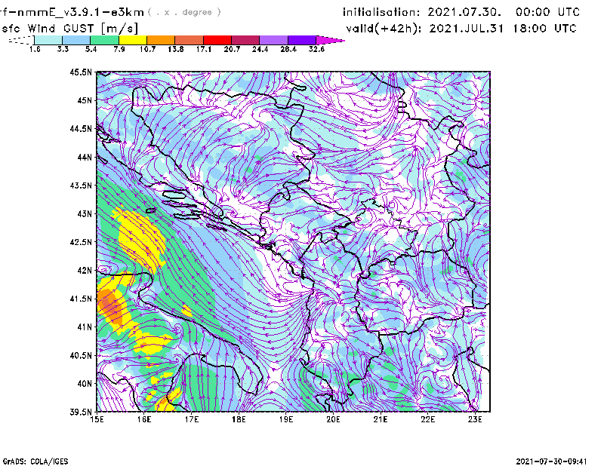The width and height of the screenshot is (604, 466).
Task: Click the light purple 24.4–28.4 legend swatch
Action: click(274, 40)
